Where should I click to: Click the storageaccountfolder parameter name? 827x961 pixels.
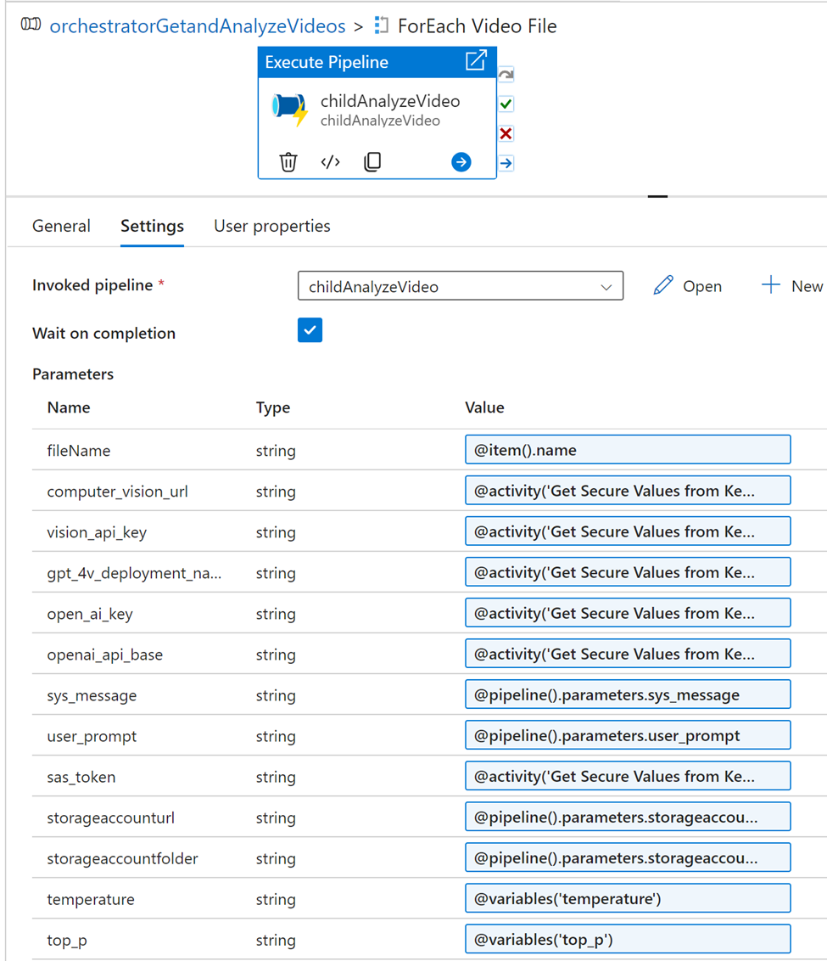pos(122,858)
